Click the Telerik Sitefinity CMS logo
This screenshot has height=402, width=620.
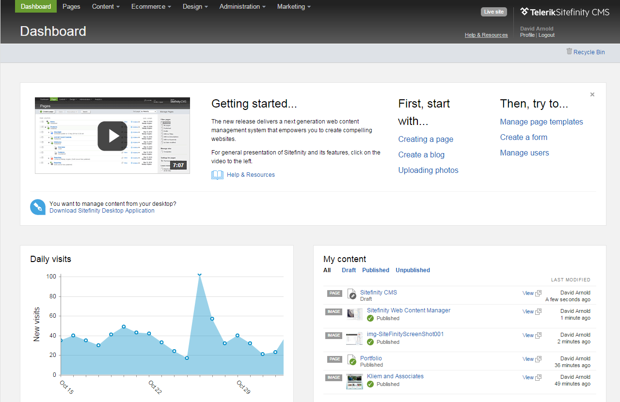[565, 12]
